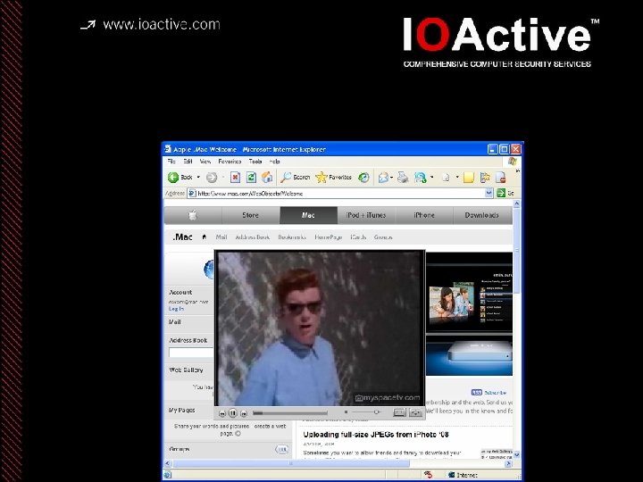
Task: Click the Mail envelope toolbar icon
Action: [383, 178]
